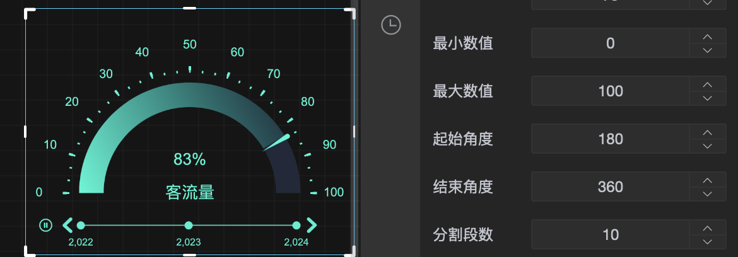Click the 最小数值 label

(462, 43)
